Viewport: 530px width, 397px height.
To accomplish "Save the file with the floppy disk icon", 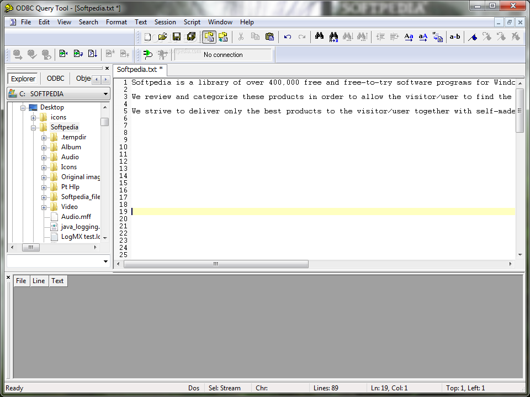I will [x=177, y=36].
